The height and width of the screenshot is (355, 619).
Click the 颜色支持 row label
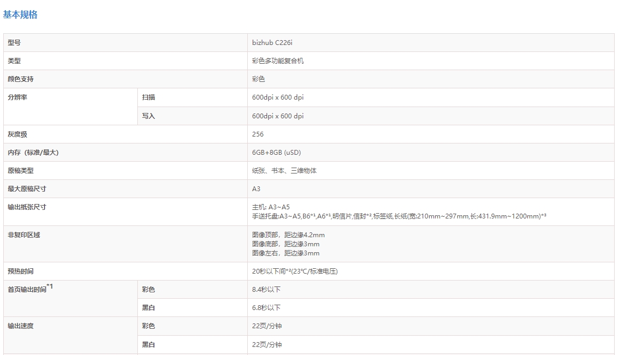[20, 79]
